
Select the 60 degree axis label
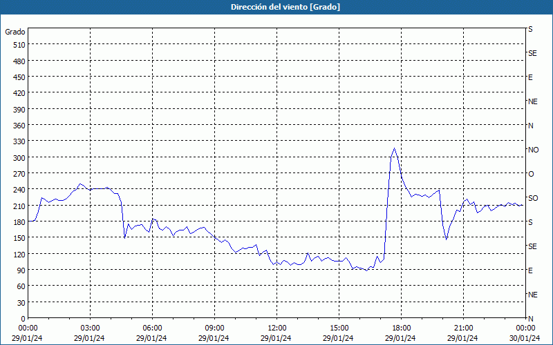[21, 286]
